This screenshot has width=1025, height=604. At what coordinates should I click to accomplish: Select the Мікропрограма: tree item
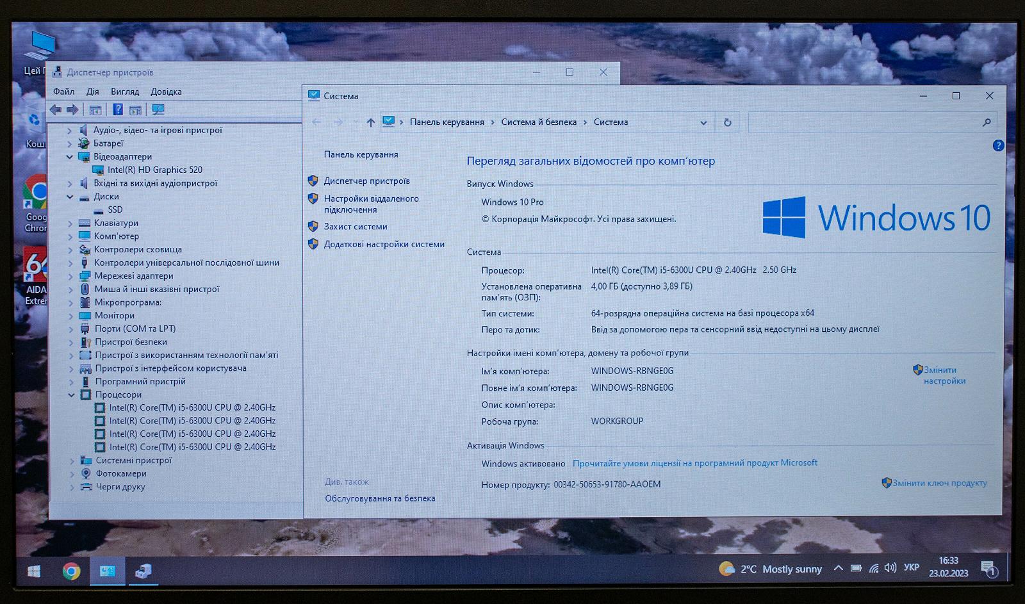point(128,302)
